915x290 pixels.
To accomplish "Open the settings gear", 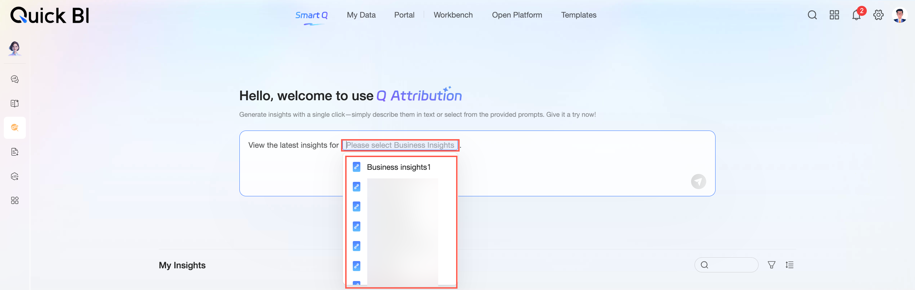I will tap(878, 15).
